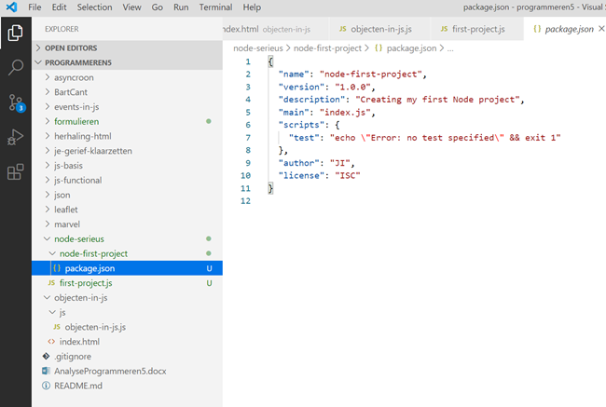Expand the events-in-js folder

point(127,106)
